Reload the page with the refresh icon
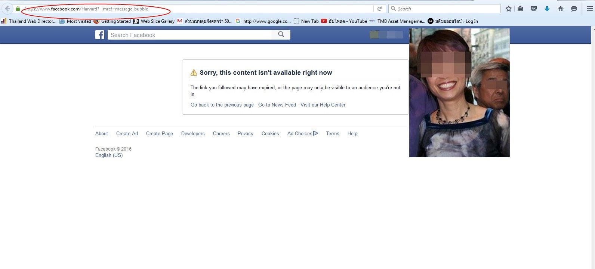The height and width of the screenshot is (269, 595). click(x=379, y=9)
